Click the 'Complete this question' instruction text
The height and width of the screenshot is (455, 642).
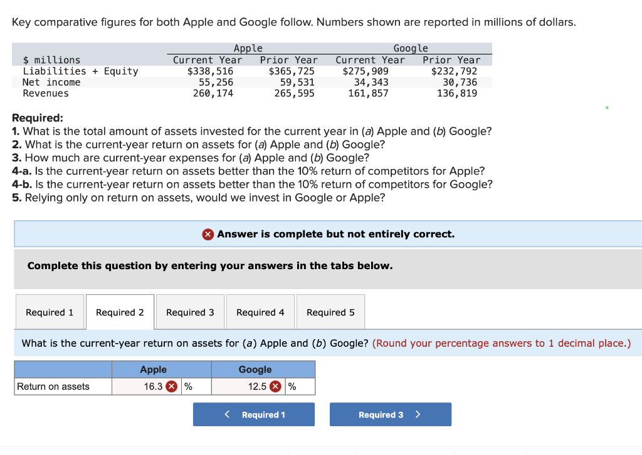(x=210, y=266)
